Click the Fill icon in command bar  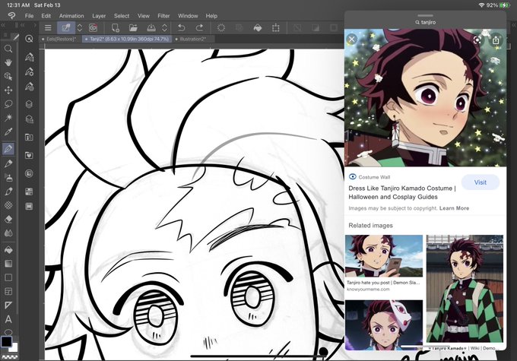click(x=258, y=27)
